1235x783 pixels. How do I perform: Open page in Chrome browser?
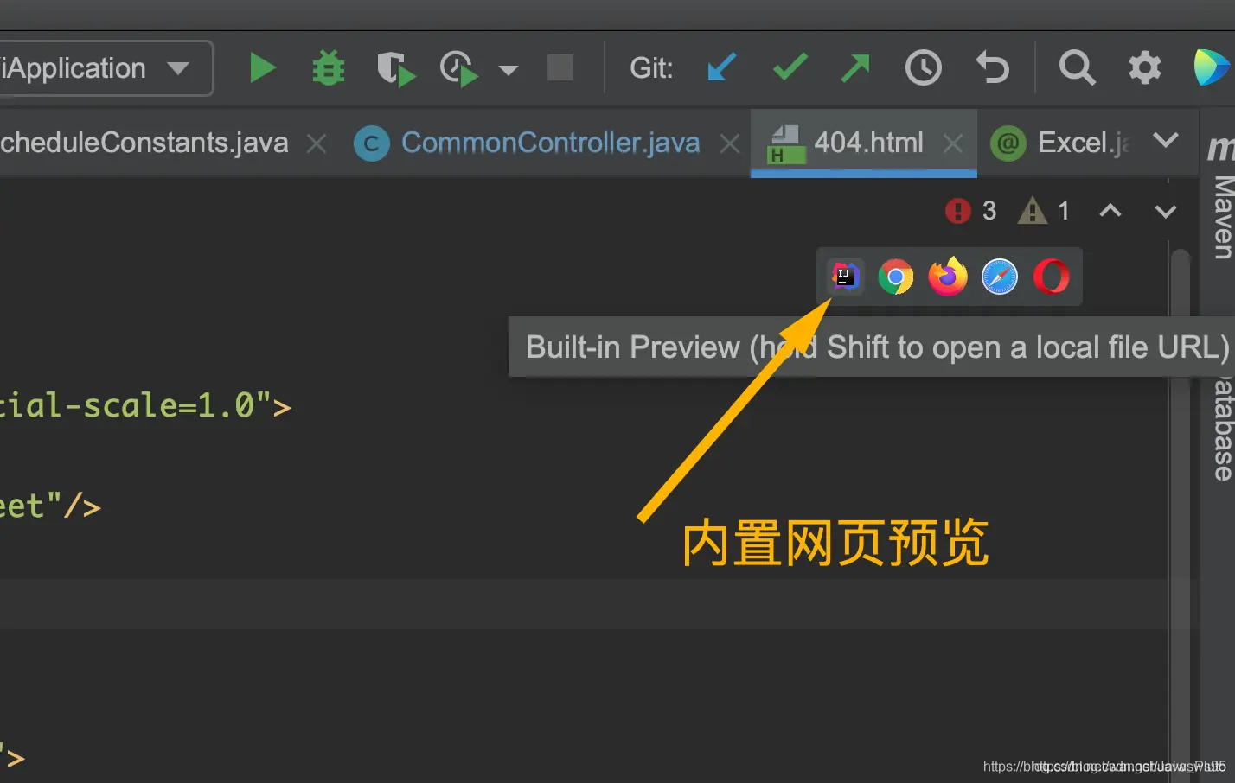896,277
